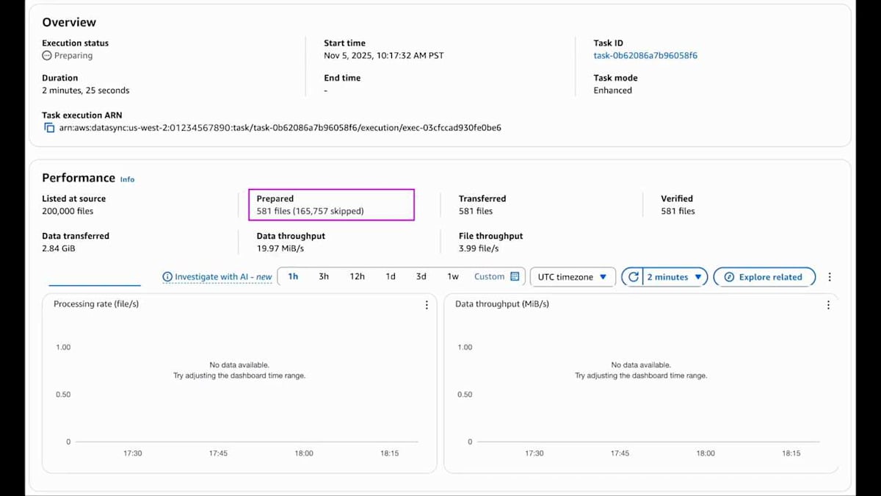
Task: Click the Overview section heading
Action: (x=69, y=23)
